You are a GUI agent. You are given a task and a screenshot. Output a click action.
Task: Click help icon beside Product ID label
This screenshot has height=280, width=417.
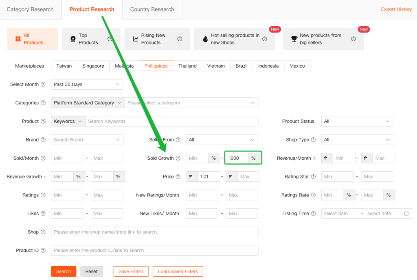pos(43,251)
